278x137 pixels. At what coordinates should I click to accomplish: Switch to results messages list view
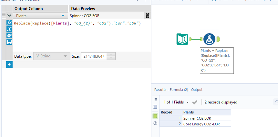[x=155, y=100]
